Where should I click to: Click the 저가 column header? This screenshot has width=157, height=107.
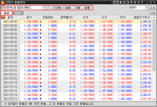click(123, 17)
